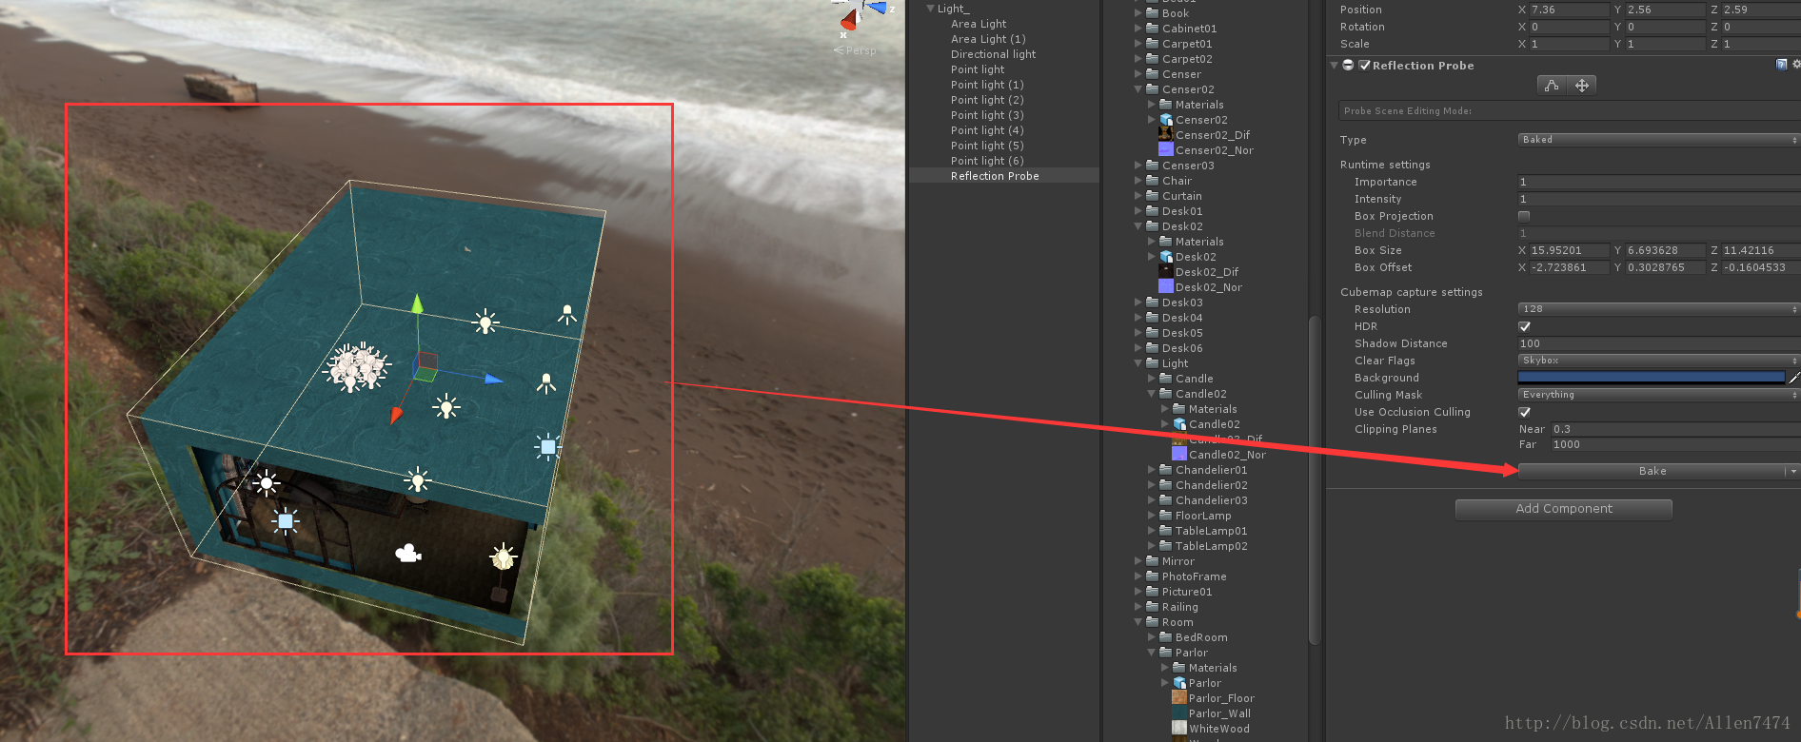Click the Desk02 model prefab cube icon
The image size is (1801, 742).
point(1166,257)
